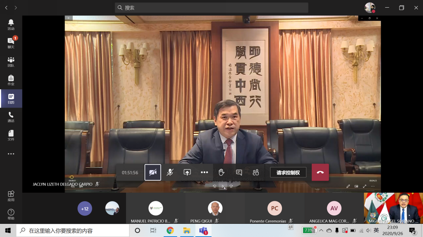Expand more apps ellipsis in left sidebar
423x237 pixels.
pyautogui.click(x=11, y=154)
